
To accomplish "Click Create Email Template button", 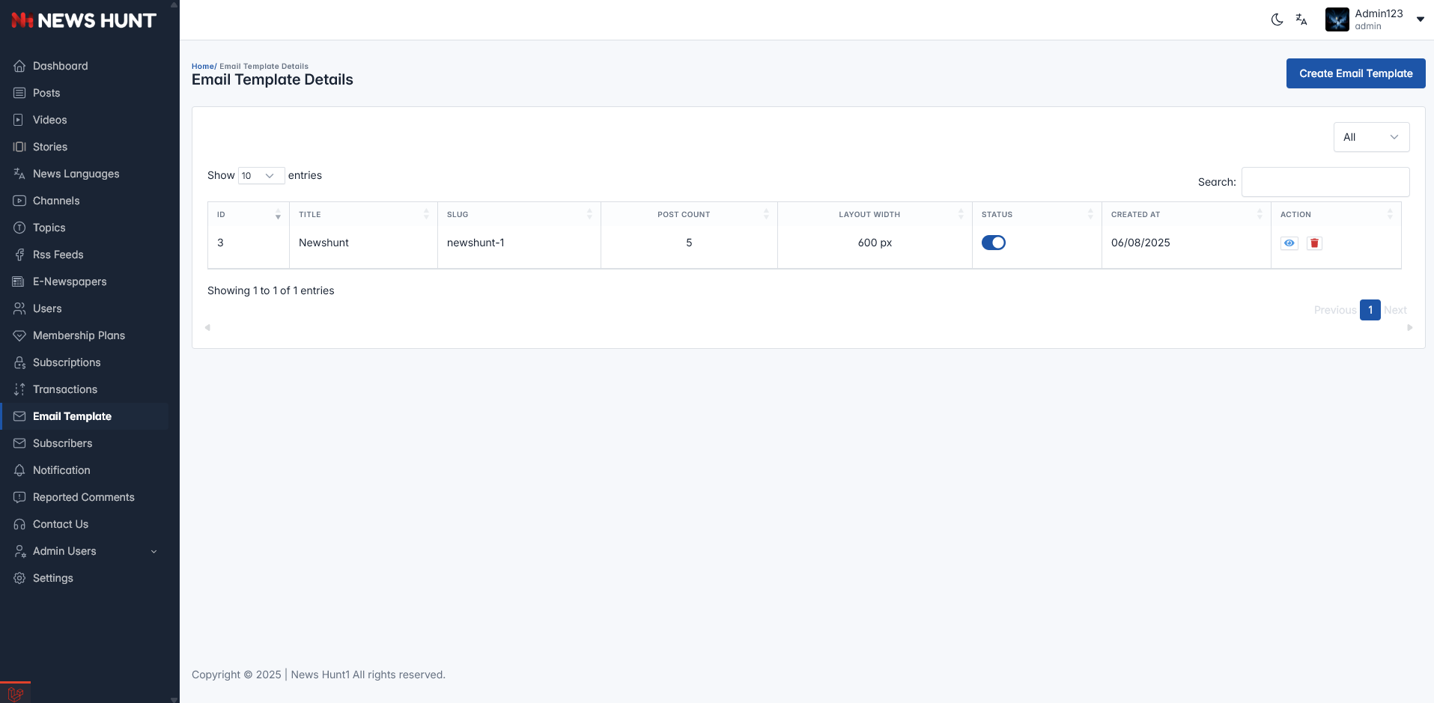I will [1355, 73].
